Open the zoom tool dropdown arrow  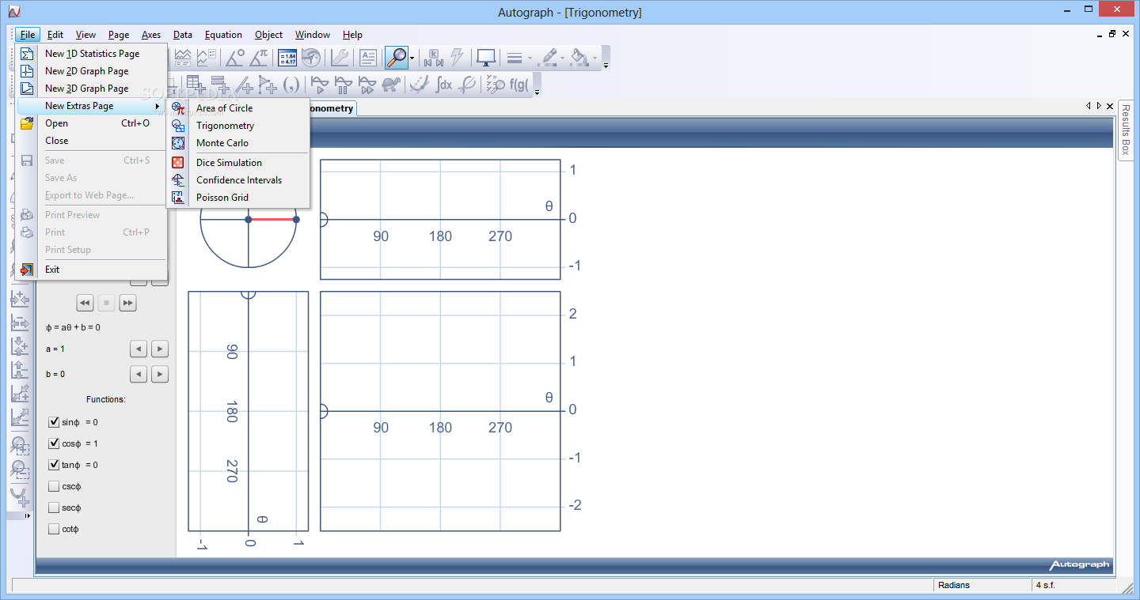(x=412, y=58)
